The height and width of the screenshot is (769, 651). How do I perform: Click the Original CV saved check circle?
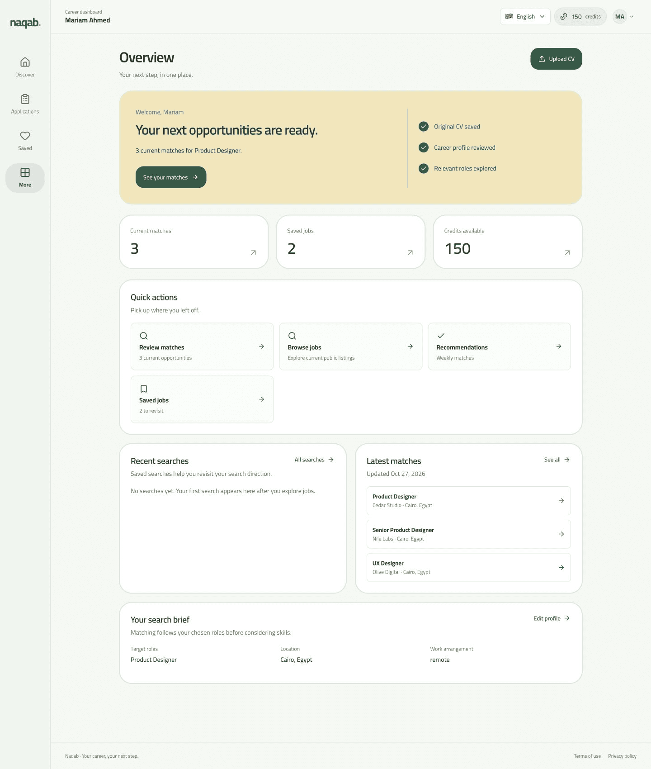tap(424, 127)
